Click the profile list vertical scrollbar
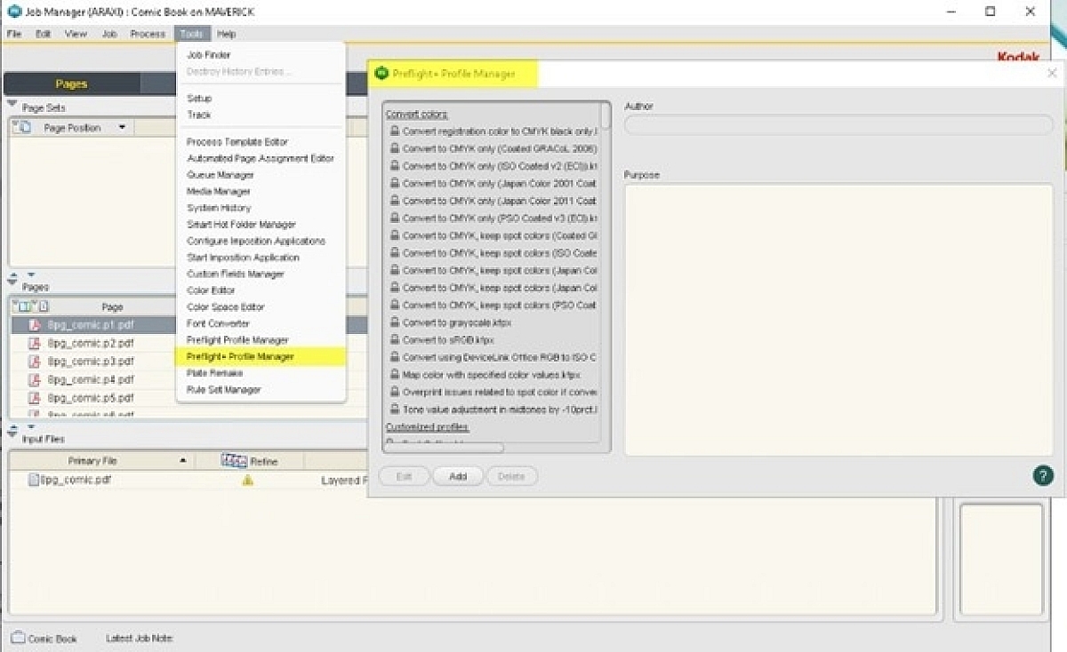This screenshot has height=652, width=1067. coord(606,116)
